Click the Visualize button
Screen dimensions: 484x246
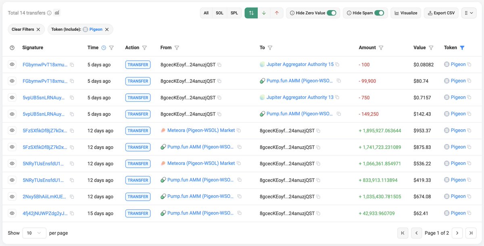(x=406, y=13)
